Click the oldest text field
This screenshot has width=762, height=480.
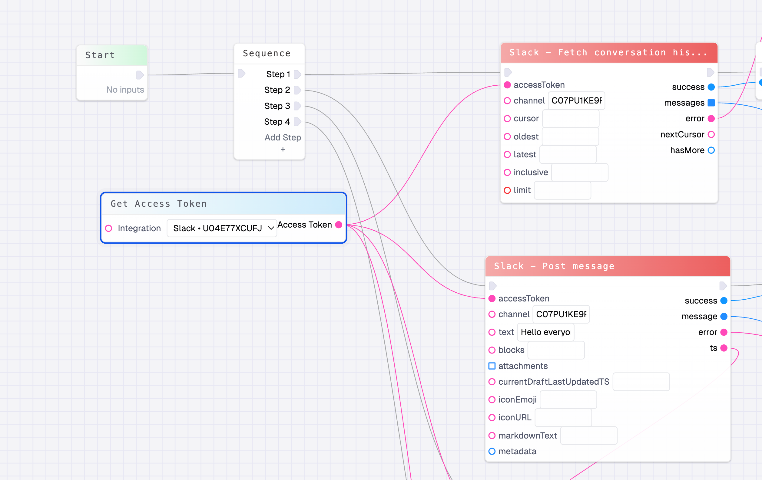pos(570,136)
